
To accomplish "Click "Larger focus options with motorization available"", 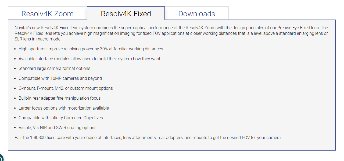I will coord(64,108).
